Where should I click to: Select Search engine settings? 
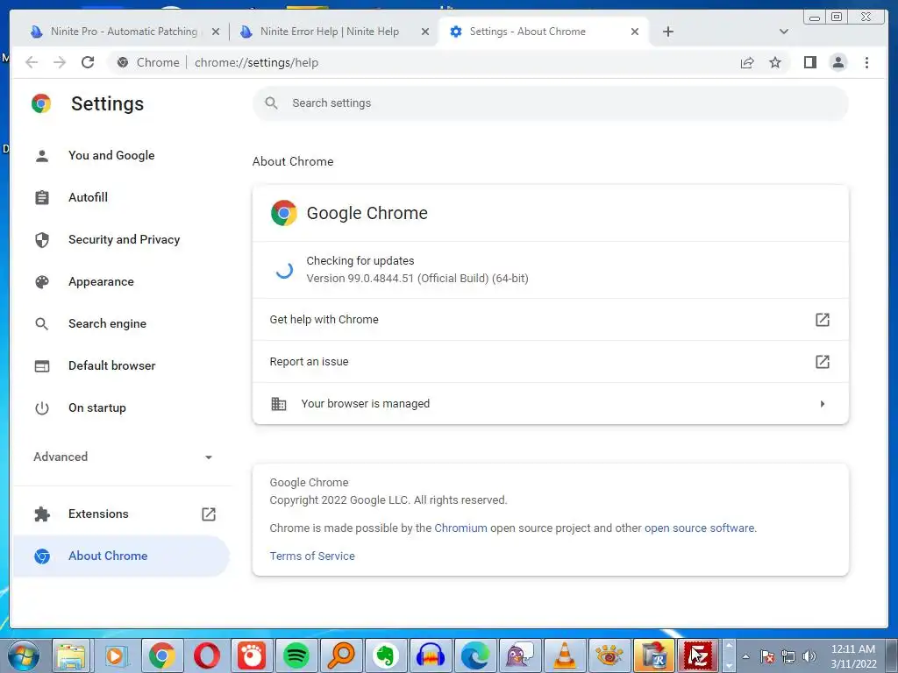tap(107, 323)
